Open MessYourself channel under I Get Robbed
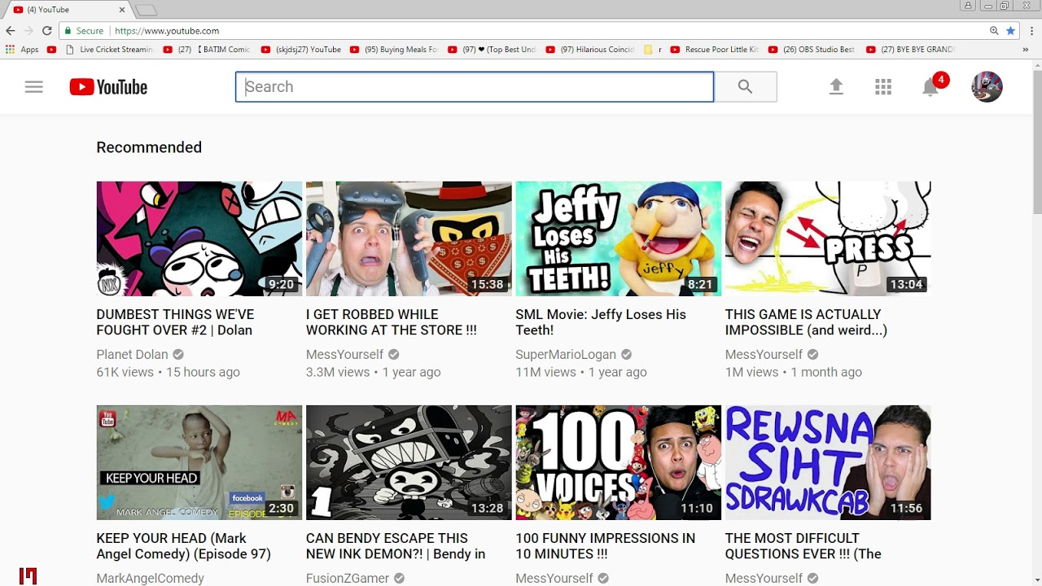Viewport: 1042px width, 586px height. coord(344,354)
